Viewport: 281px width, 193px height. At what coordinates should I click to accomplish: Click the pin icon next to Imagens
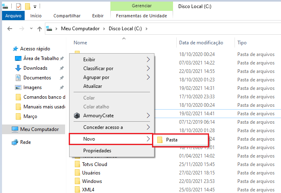[61, 87]
